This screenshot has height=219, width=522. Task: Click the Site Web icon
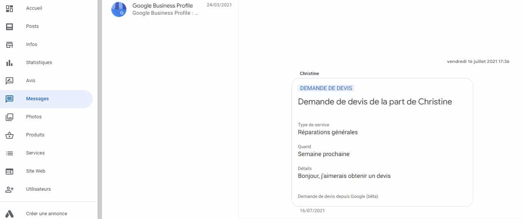[9, 171]
